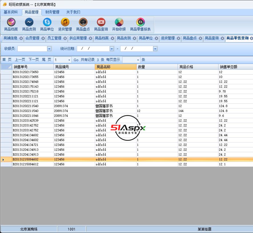Select order cell B20131204134721
The width and height of the screenshot is (253, 233).
[33, 145]
